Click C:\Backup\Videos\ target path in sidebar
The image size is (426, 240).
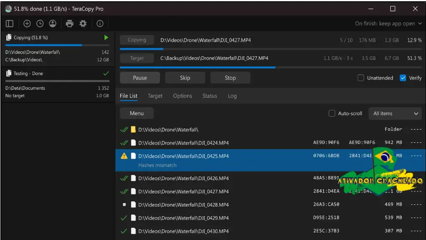click(x=24, y=60)
